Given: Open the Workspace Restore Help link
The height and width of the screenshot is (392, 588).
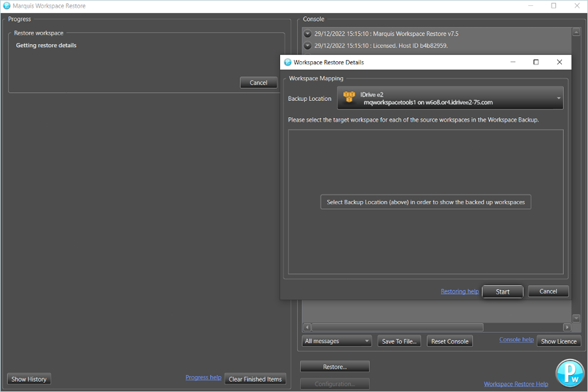Looking at the screenshot, I should (516, 384).
